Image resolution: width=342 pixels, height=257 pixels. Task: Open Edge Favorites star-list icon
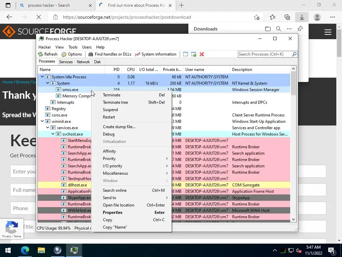[273, 17]
